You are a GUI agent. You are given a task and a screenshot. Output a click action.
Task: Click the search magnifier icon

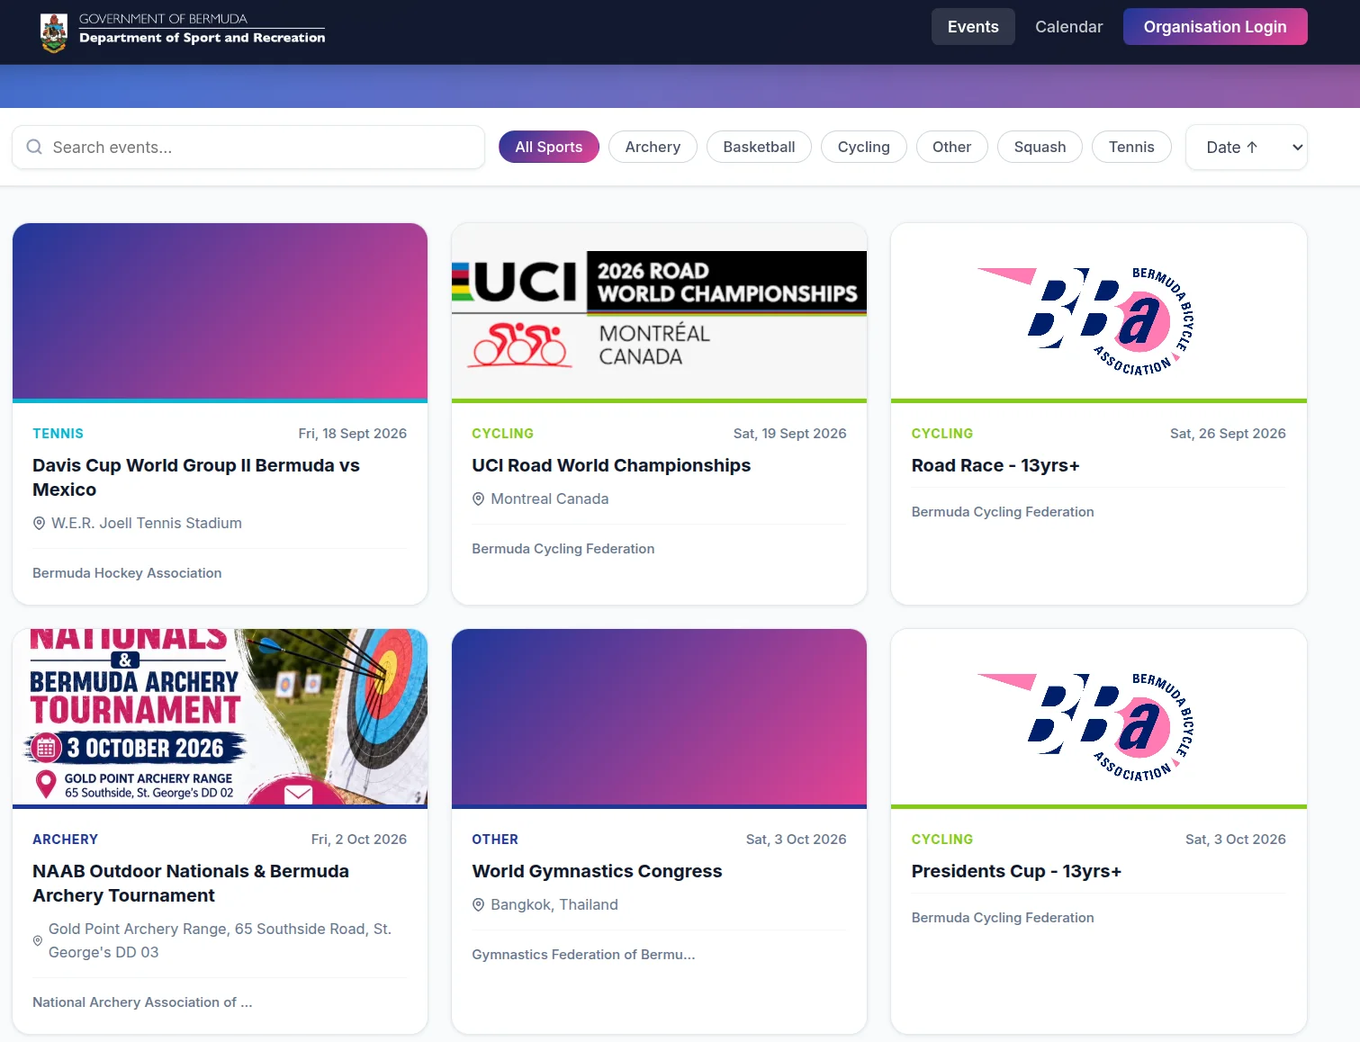pos(34,147)
